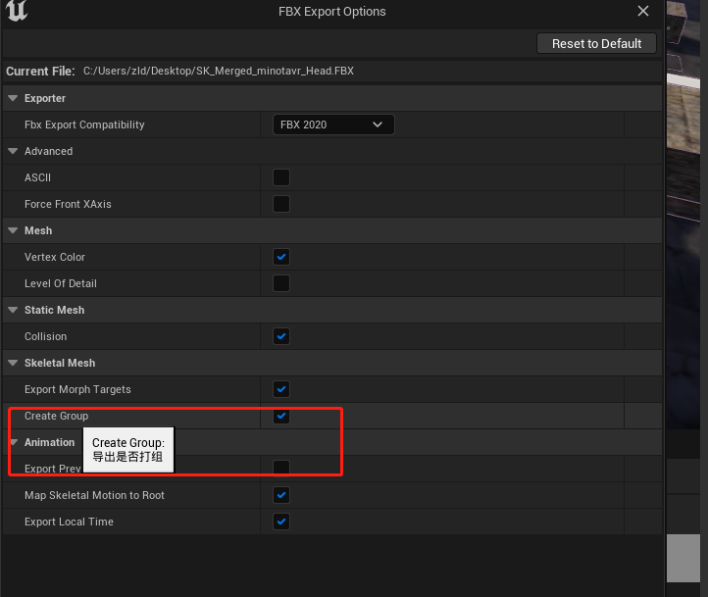Enable Export Preview Mesh checkbox
Image resolution: width=708 pixels, height=597 pixels.
[281, 469]
